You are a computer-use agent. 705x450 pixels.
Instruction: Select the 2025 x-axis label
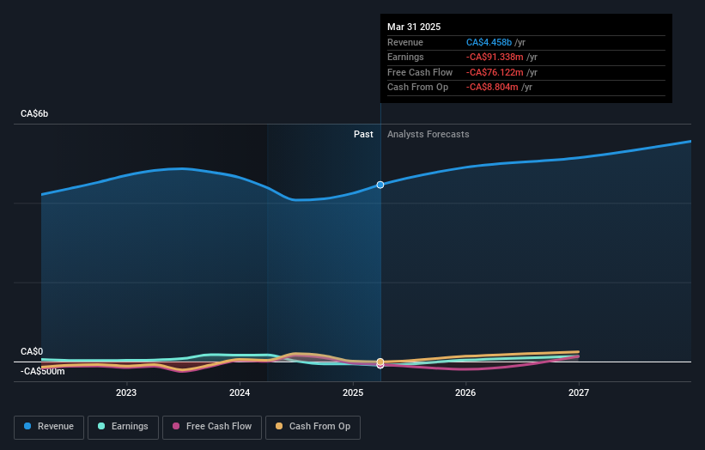click(352, 392)
